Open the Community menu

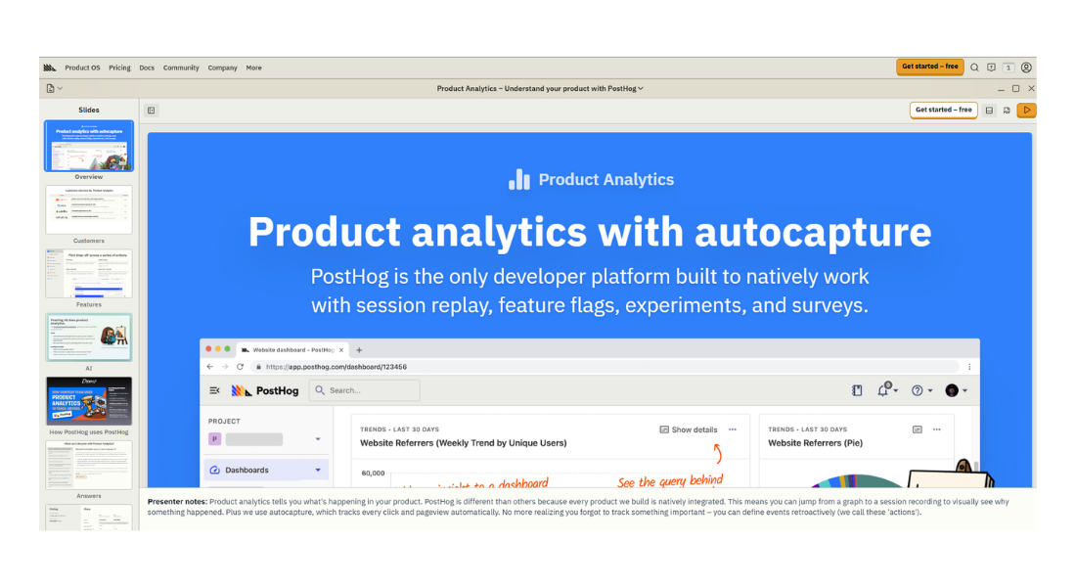tap(181, 68)
